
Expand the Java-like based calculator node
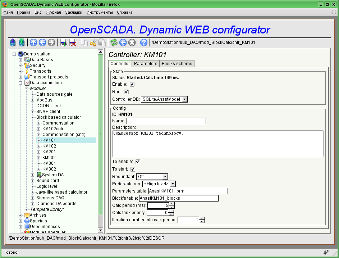click(32, 192)
